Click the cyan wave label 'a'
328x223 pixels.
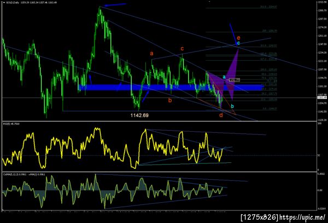[224, 77]
